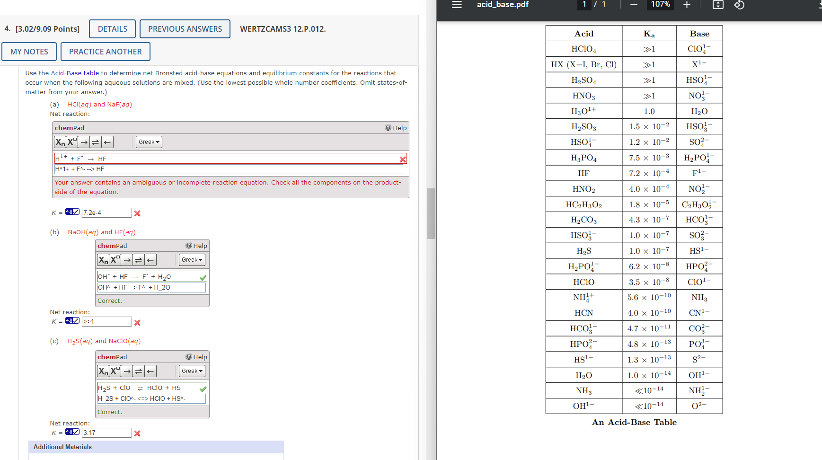Click the fit-to-page icon in PDF toolbar
The height and width of the screenshot is (460, 822).
tap(717, 6)
